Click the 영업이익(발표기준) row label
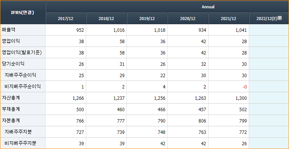This screenshot has height=149, width=289. pos(22,53)
